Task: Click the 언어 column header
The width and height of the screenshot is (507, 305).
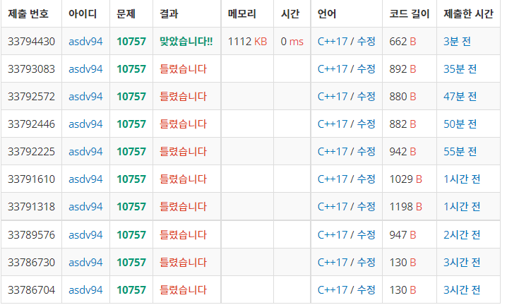Action: (326, 13)
